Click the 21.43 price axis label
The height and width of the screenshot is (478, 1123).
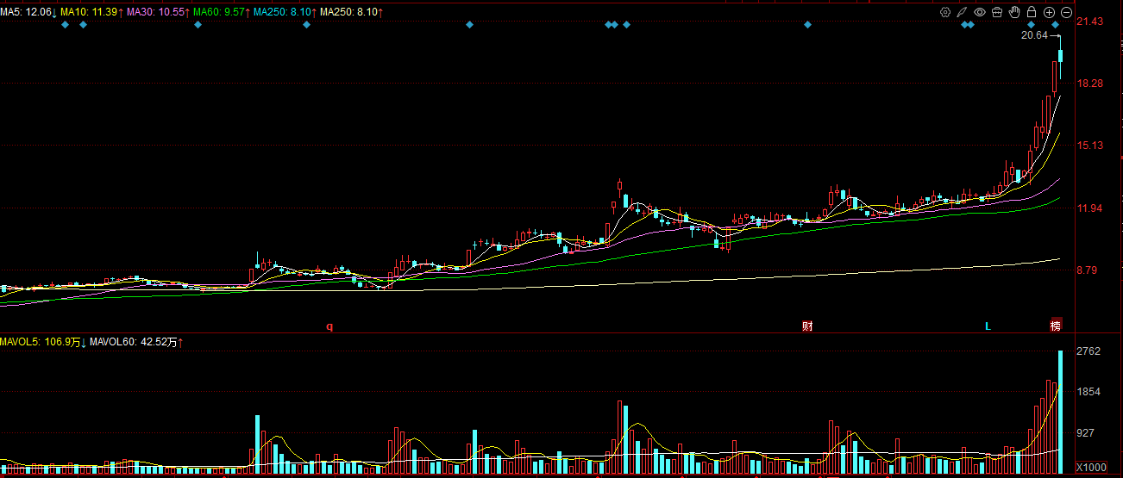click(x=1090, y=21)
